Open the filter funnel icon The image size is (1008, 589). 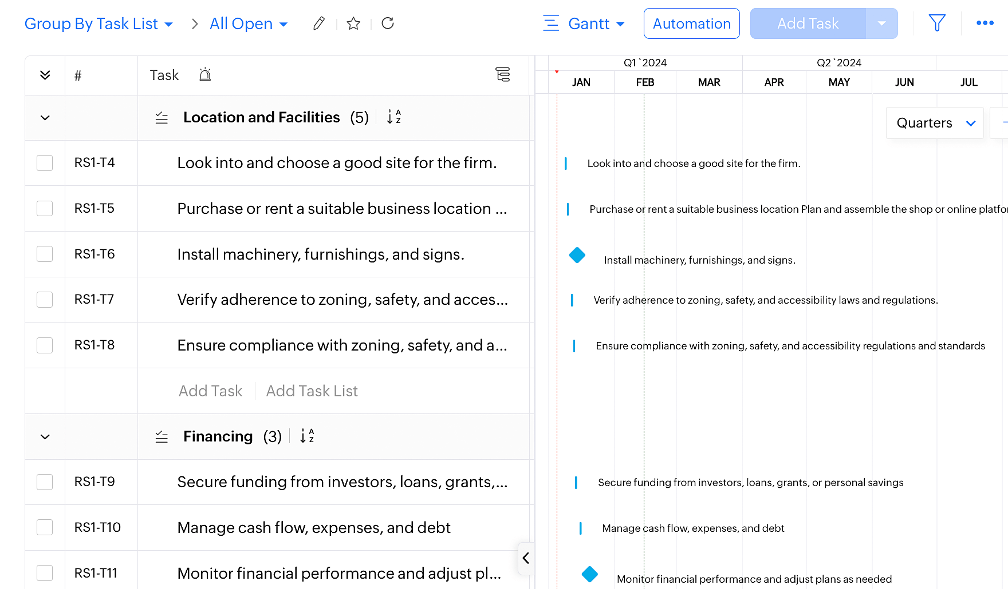937,23
